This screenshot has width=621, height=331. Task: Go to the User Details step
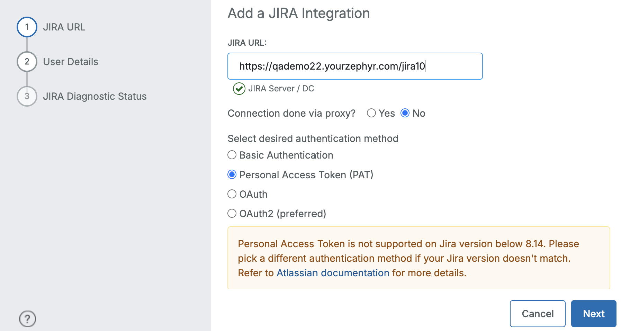pyautogui.click(x=71, y=62)
